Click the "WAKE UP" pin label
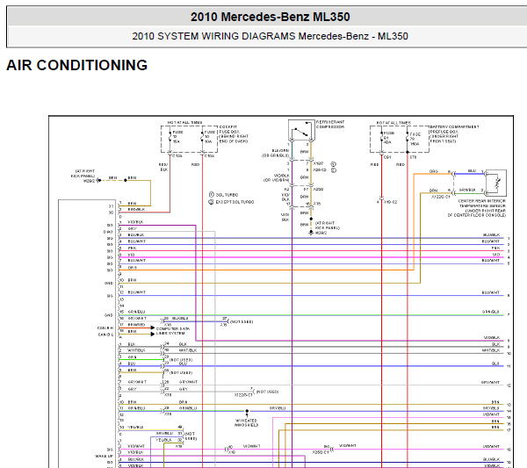This screenshot has width=527, height=468. 104,456
